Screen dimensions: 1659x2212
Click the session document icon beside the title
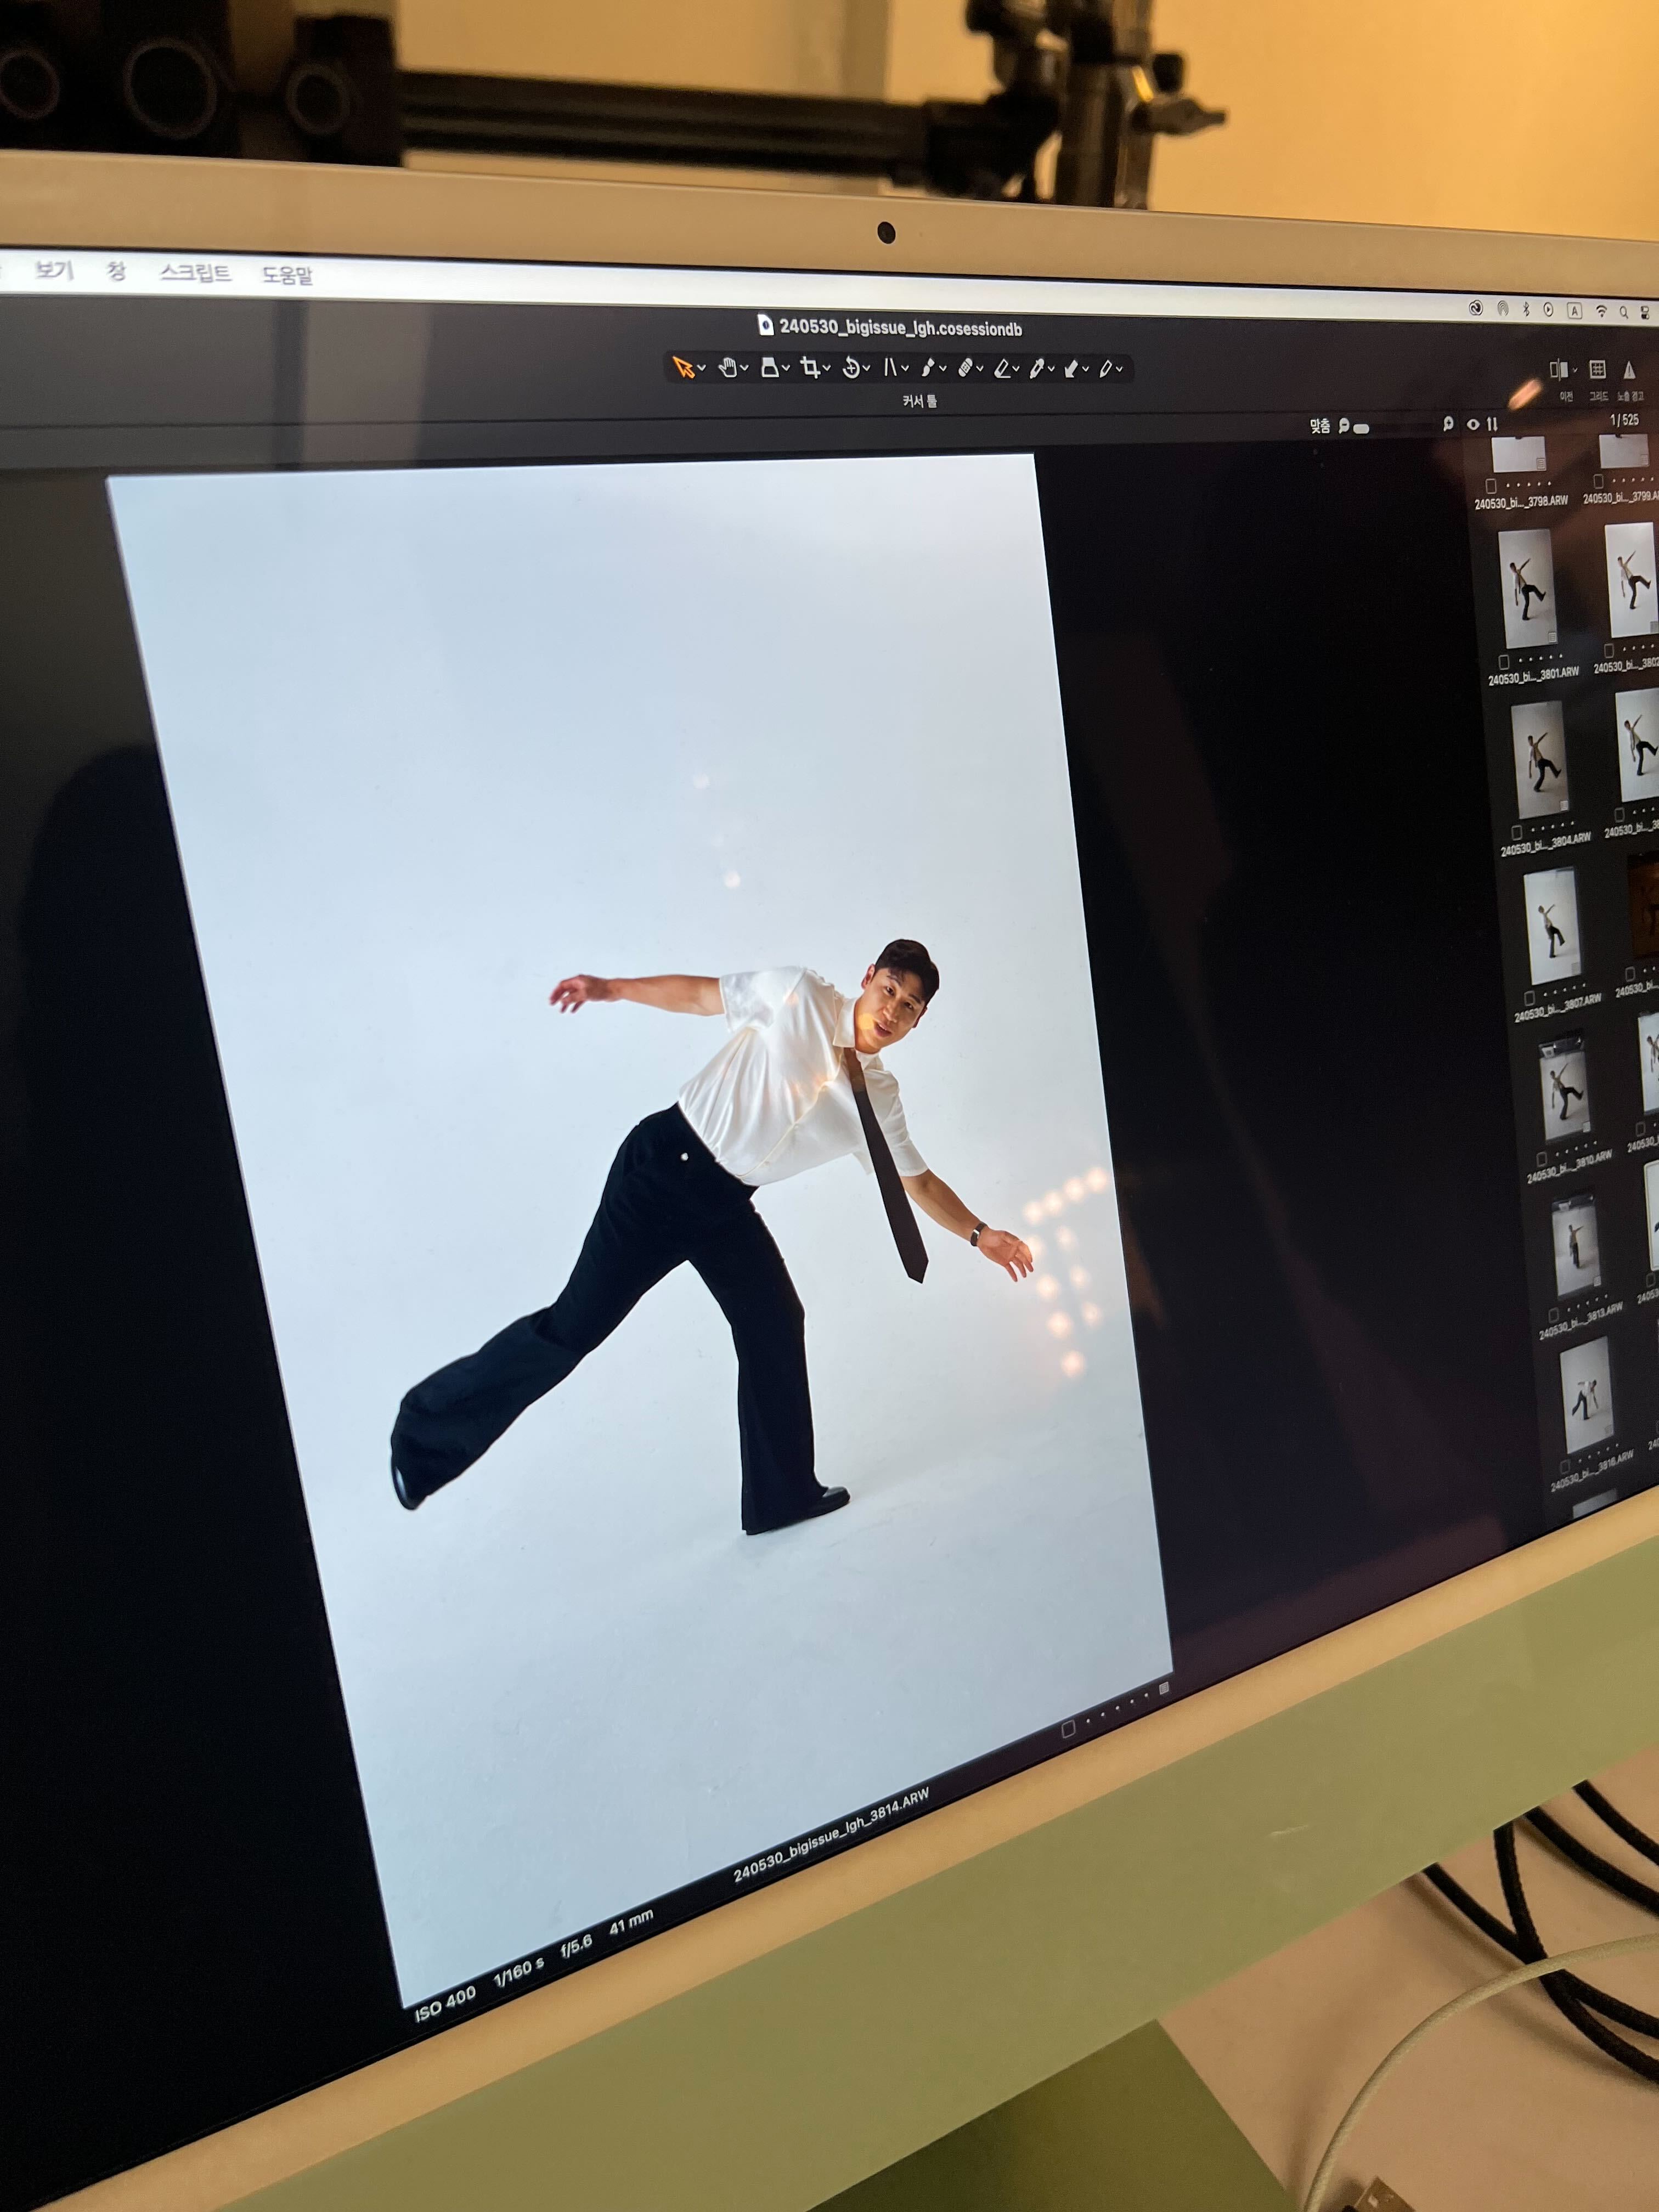765,324
